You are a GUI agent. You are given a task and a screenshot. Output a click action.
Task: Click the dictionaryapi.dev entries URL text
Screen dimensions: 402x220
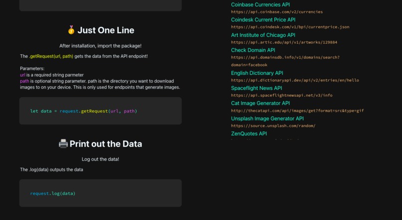click(295, 80)
